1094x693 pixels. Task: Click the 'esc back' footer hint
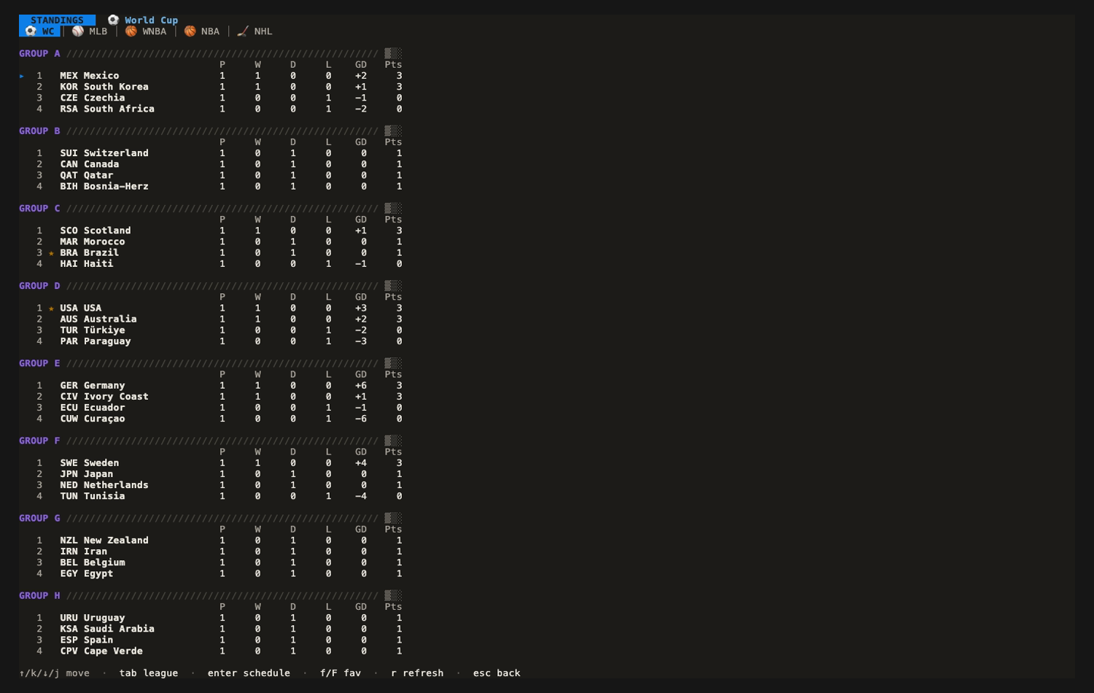497,673
